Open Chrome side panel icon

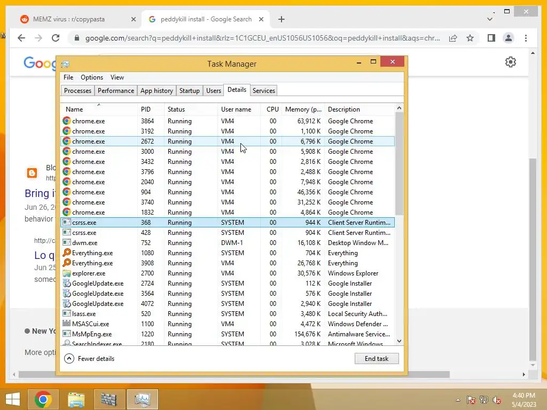click(x=491, y=38)
